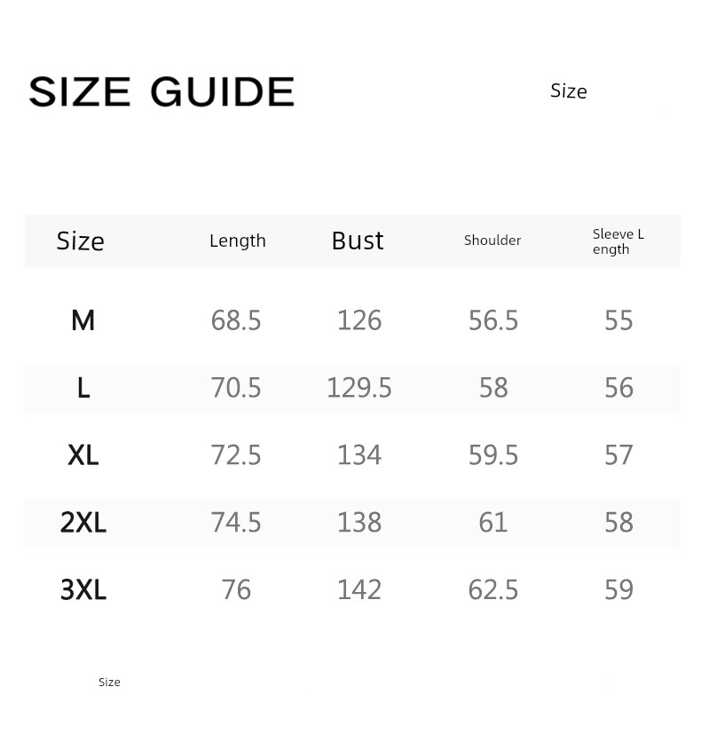Click the 68.5 length value

click(236, 320)
